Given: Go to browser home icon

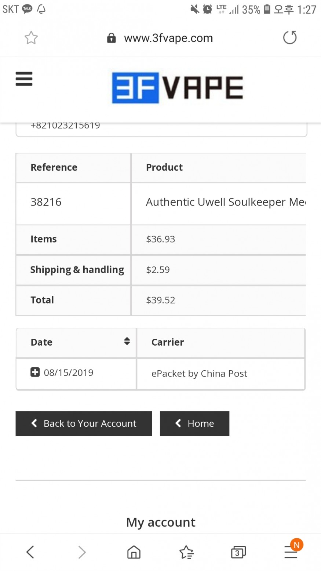Looking at the screenshot, I should pyautogui.click(x=134, y=552).
